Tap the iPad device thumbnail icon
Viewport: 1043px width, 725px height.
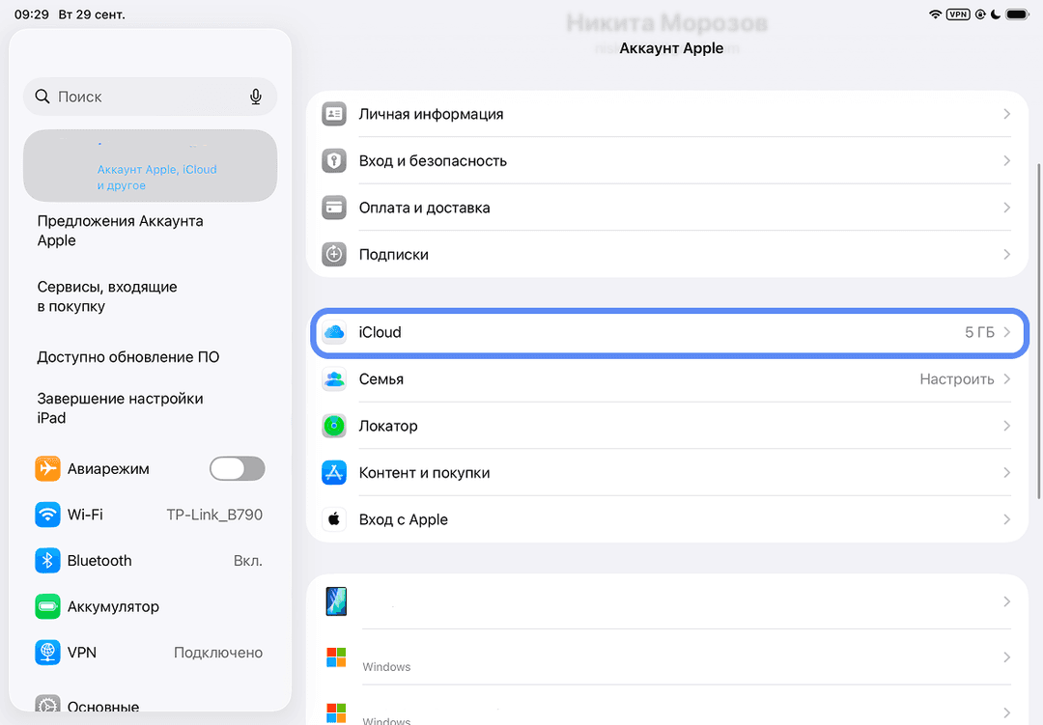tap(336, 601)
